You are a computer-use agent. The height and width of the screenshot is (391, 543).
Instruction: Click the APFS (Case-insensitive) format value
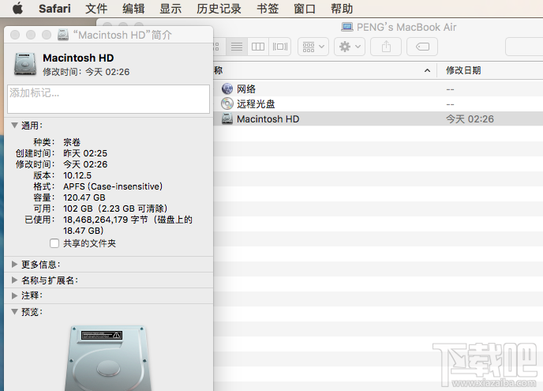[x=113, y=186]
